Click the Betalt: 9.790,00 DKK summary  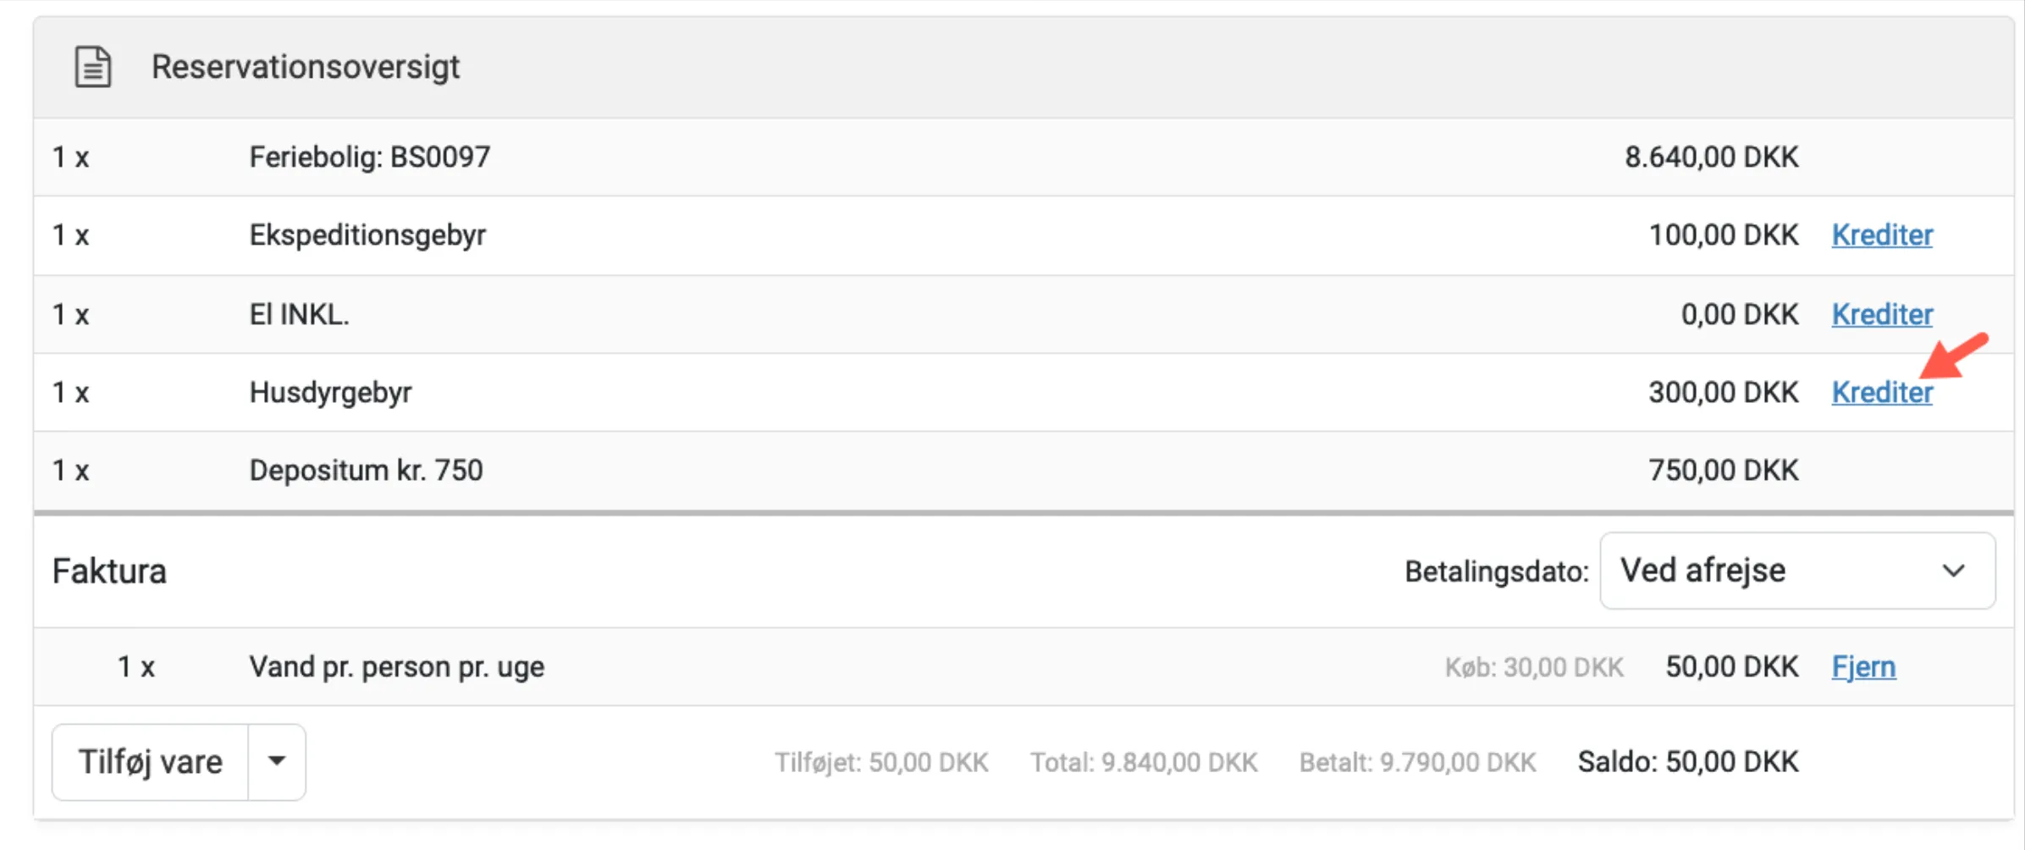1417,763
